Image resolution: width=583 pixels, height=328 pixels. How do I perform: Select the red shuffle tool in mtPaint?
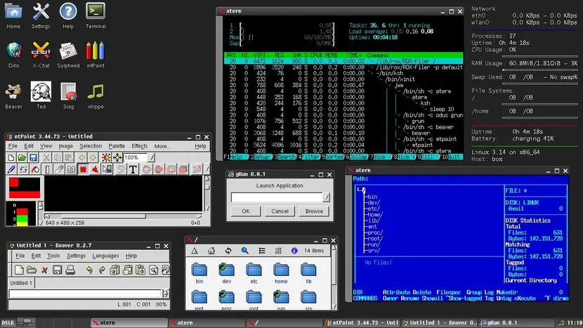(84, 169)
